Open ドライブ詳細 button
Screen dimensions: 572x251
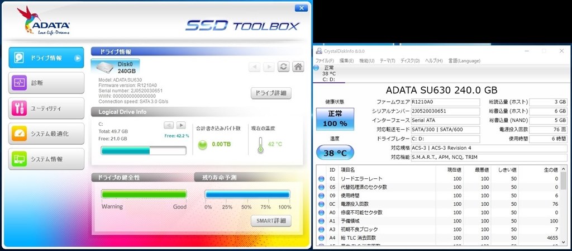click(271, 93)
